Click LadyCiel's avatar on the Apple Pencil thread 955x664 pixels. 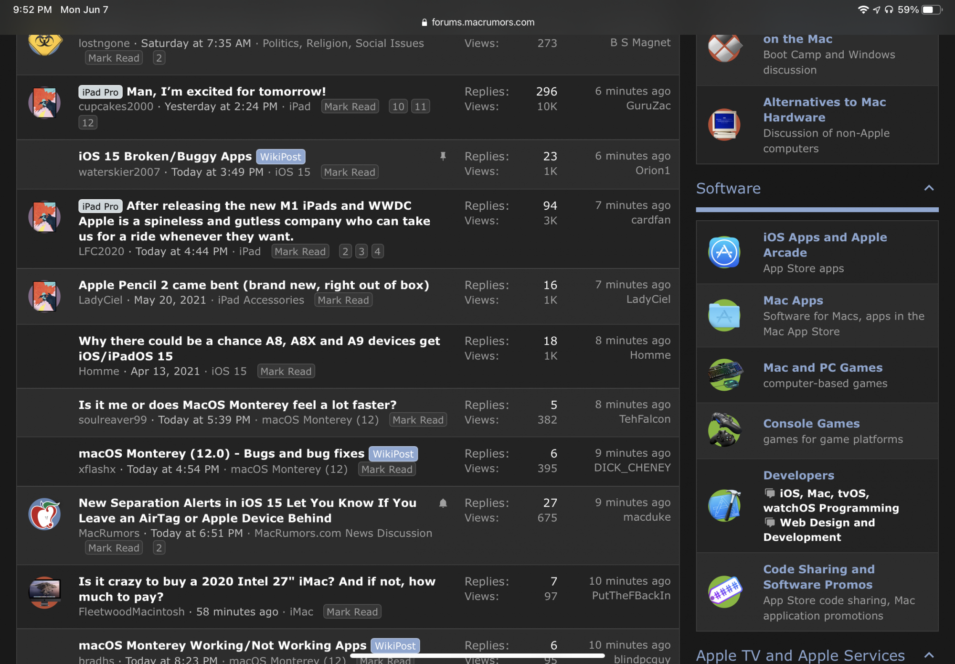[x=44, y=296]
